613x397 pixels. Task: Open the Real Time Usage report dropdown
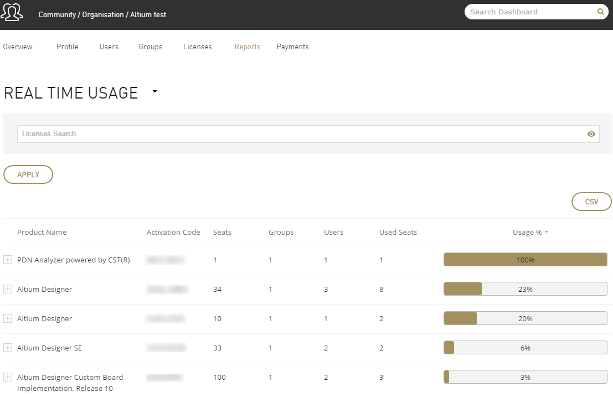(154, 92)
